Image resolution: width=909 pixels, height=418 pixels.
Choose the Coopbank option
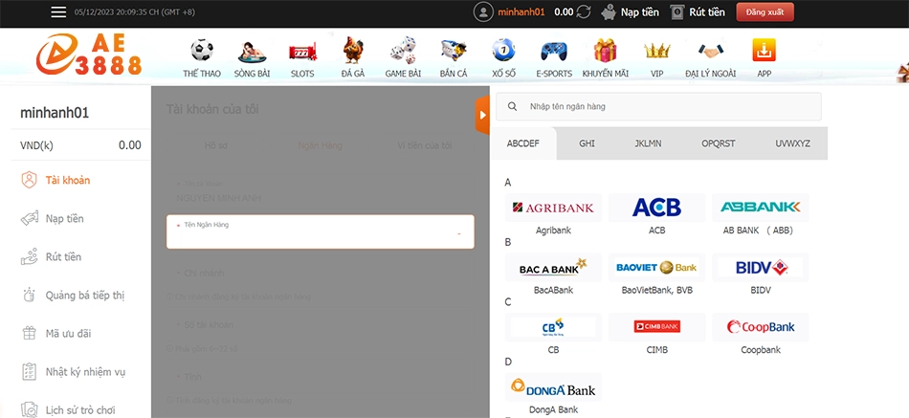tap(760, 335)
